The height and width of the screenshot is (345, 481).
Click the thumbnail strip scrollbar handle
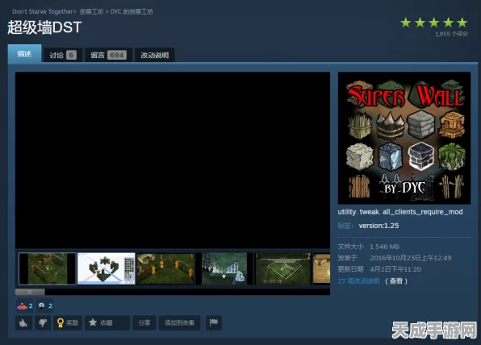click(30, 292)
